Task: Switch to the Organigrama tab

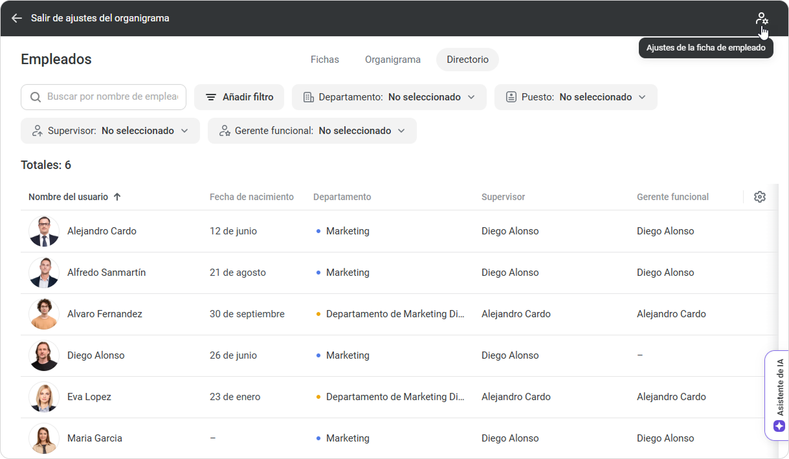Action: click(392, 60)
